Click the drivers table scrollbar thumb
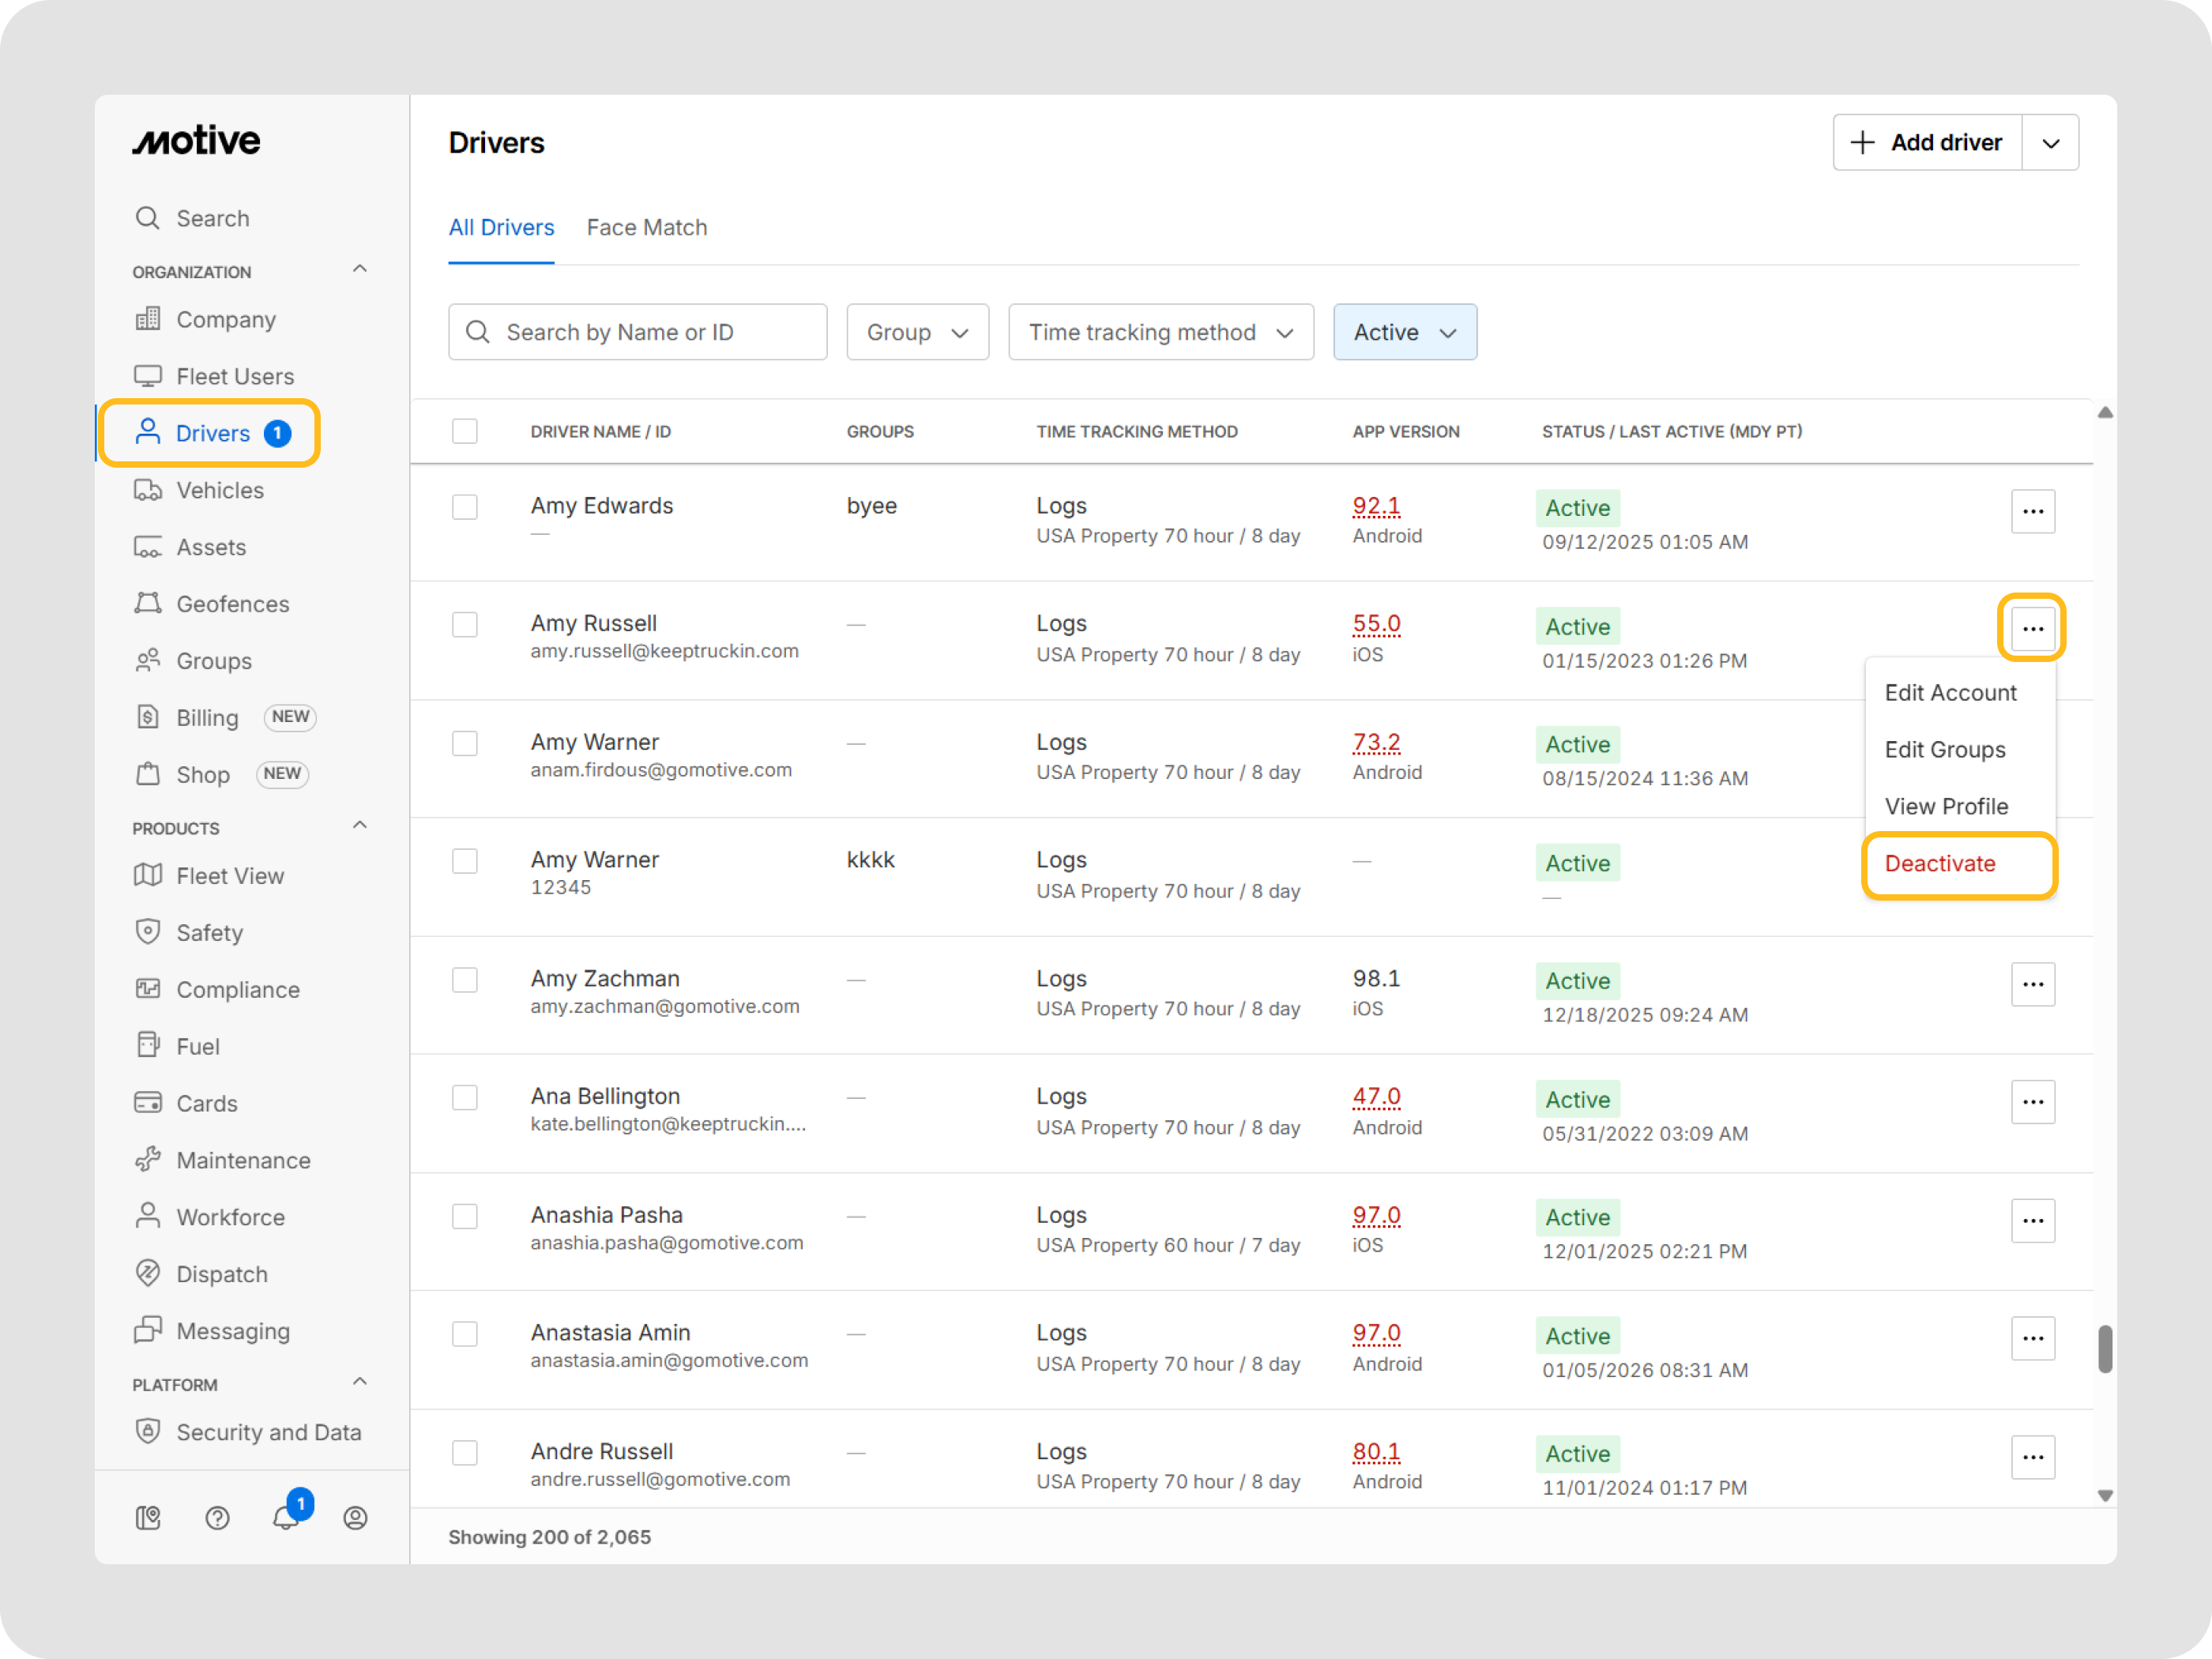 [x=2105, y=1349]
